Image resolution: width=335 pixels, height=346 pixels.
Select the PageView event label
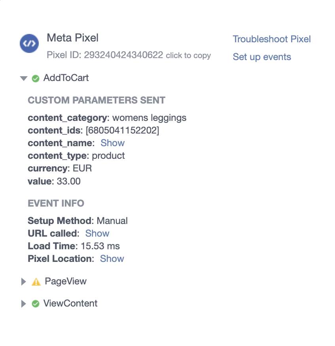pyautogui.click(x=66, y=282)
